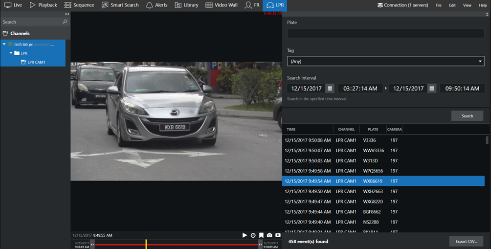Click the clock icon in playback controls
The image size is (491, 249).
coord(253,235)
